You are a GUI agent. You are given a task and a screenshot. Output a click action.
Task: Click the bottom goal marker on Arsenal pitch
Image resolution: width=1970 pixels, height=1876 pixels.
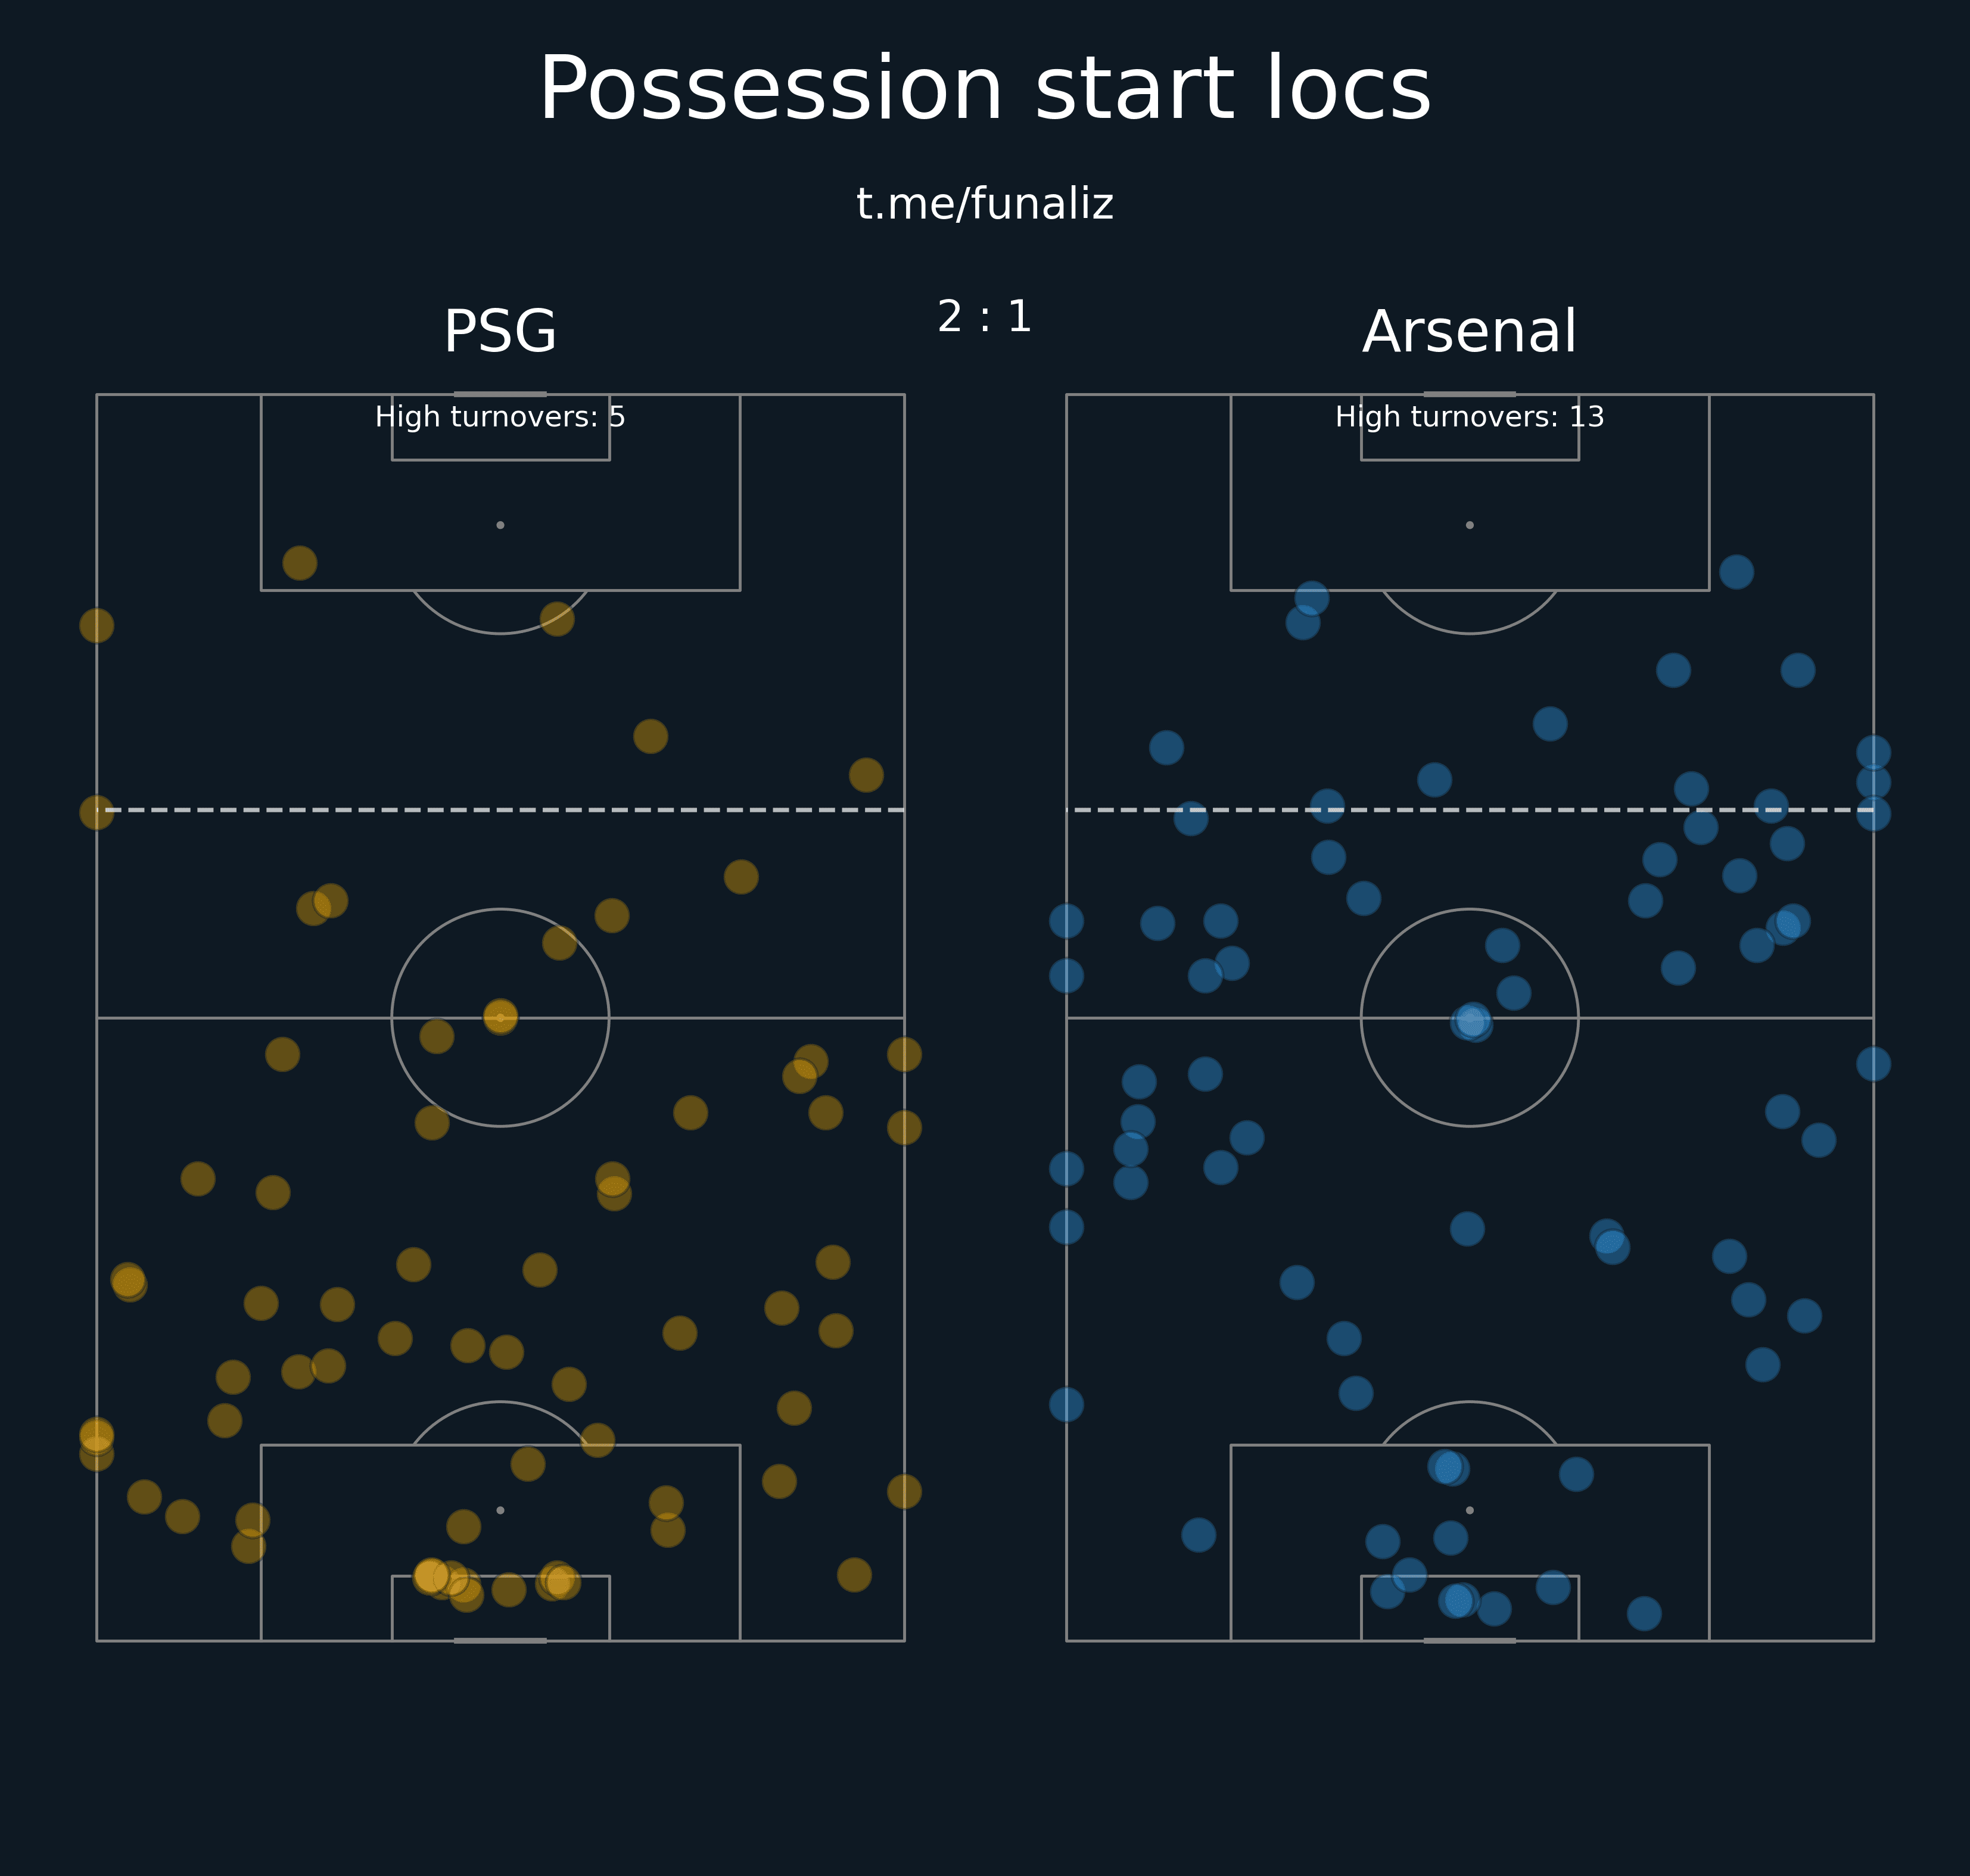(1469, 1641)
